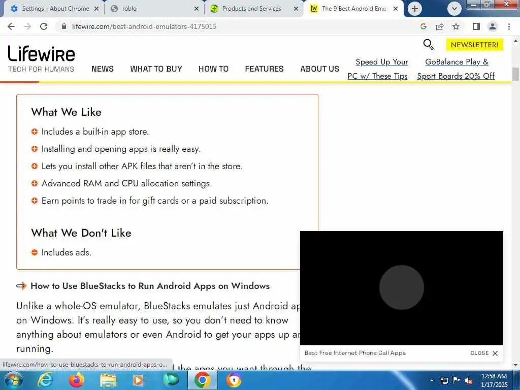Click the "What We Like" heading
Image resolution: width=520 pixels, height=390 pixels.
click(x=67, y=112)
